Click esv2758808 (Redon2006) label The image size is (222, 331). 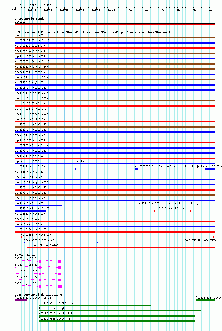tap(31, 98)
